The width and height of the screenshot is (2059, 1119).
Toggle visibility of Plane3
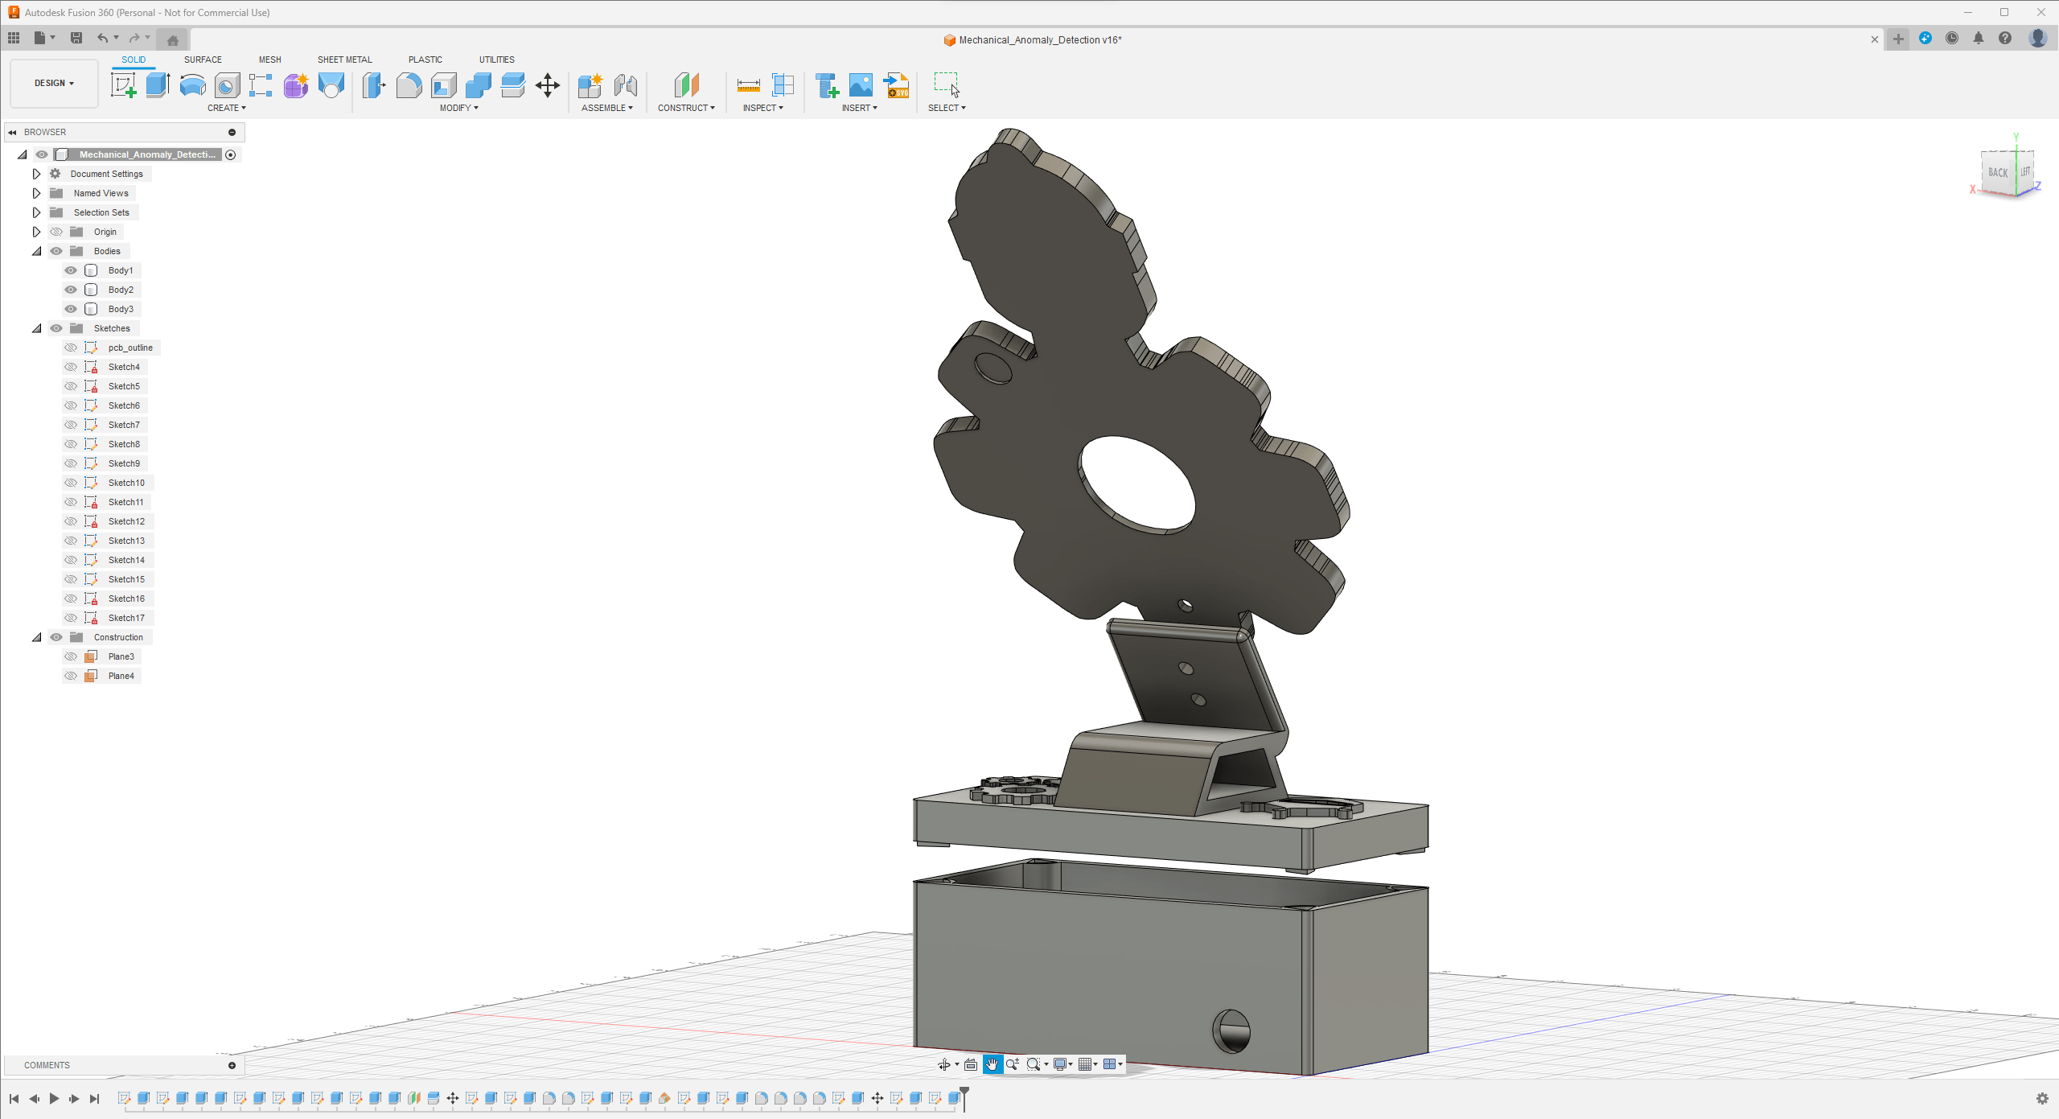pos(71,656)
